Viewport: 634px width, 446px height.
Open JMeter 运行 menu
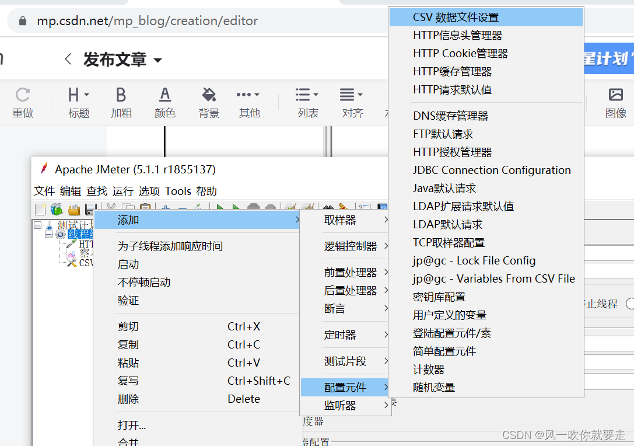click(123, 191)
